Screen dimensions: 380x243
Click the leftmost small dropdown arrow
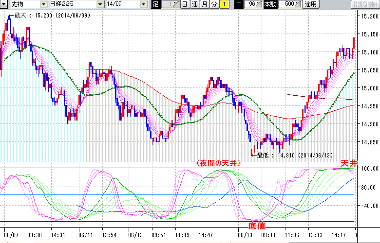[4, 4]
